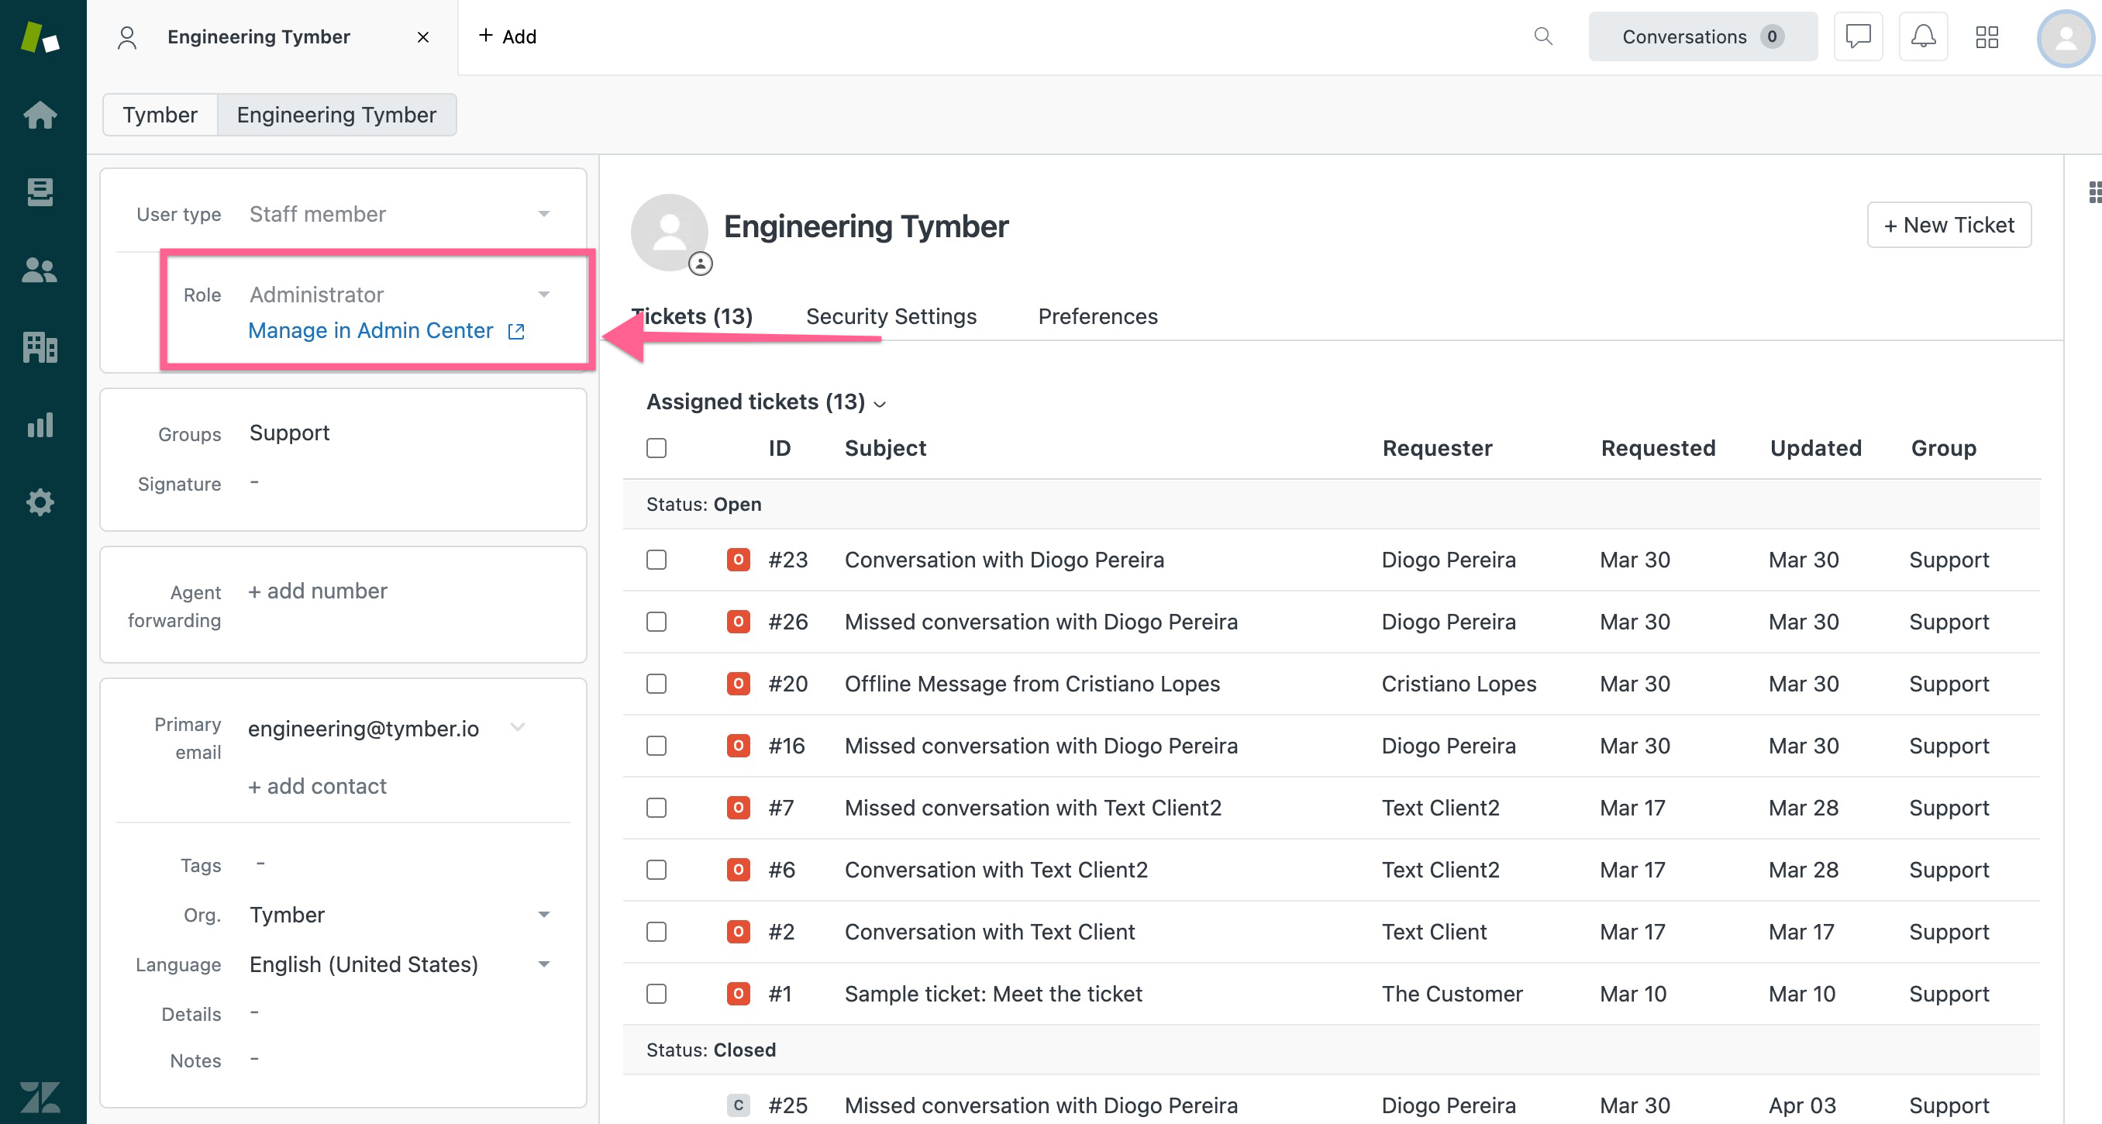2102x1124 pixels.
Task: Check the select-all tickets checkbox
Action: coord(656,447)
